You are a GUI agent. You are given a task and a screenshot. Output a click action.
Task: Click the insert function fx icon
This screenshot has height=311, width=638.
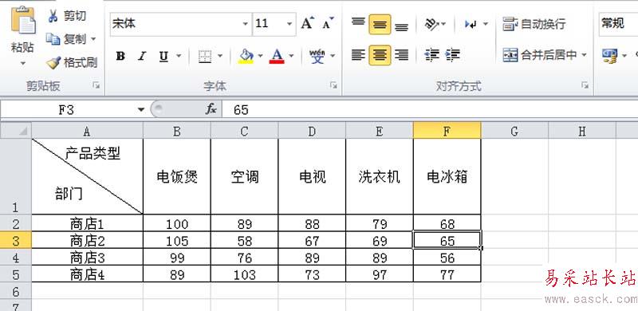point(211,109)
